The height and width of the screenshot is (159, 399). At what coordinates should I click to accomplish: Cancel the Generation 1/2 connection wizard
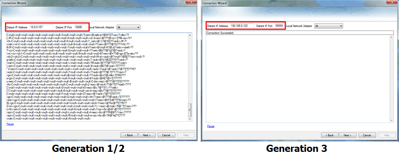[x=167, y=135]
